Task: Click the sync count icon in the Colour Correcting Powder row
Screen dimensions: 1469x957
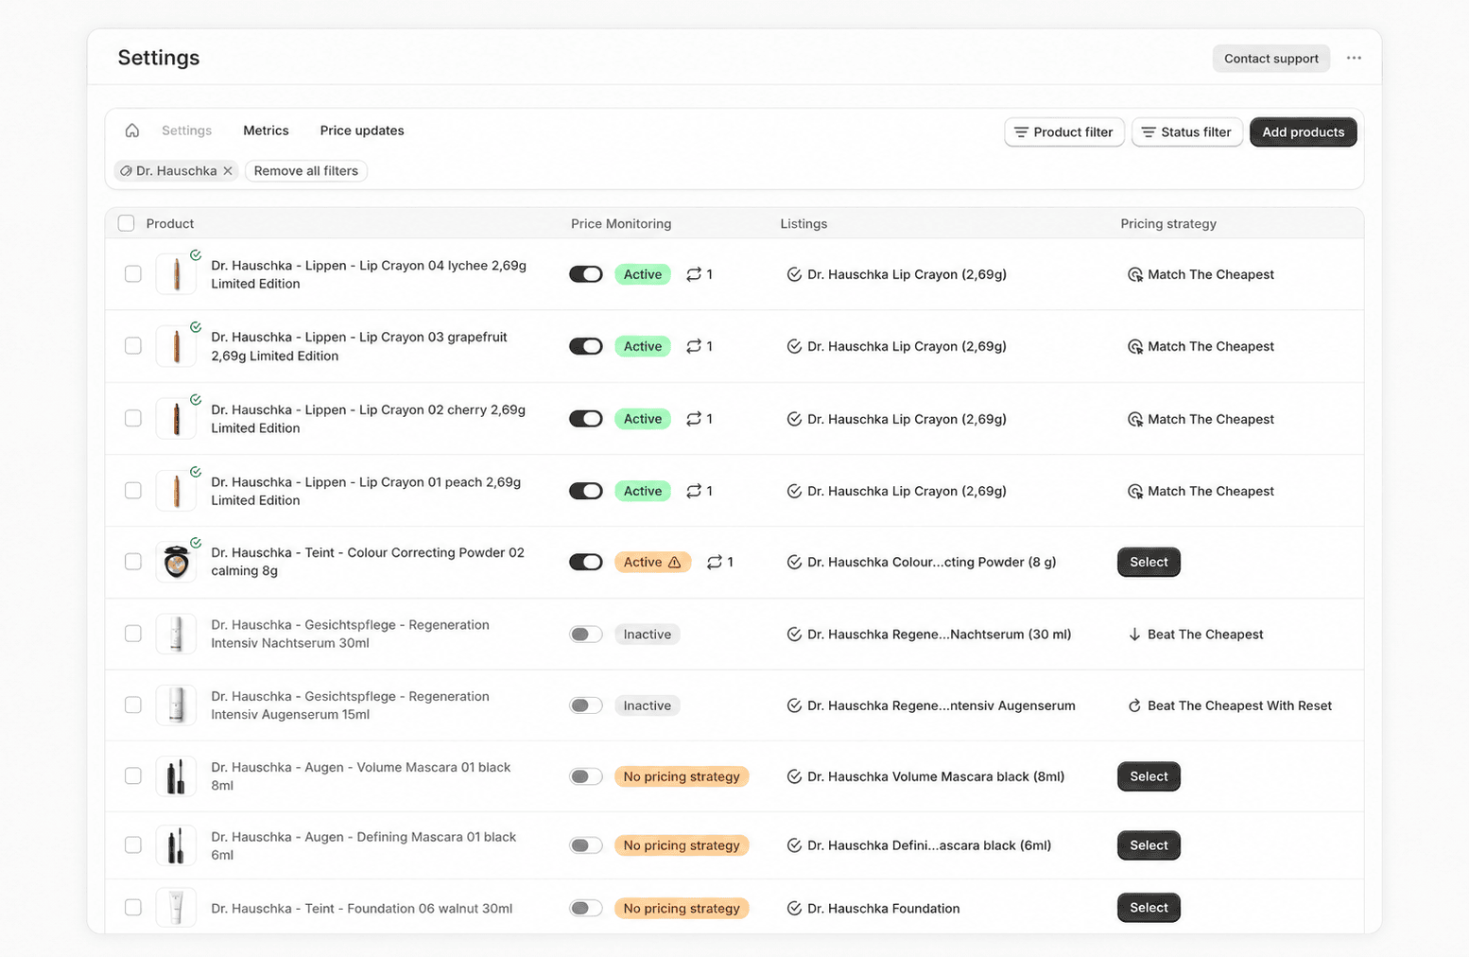Action: pyautogui.click(x=715, y=562)
